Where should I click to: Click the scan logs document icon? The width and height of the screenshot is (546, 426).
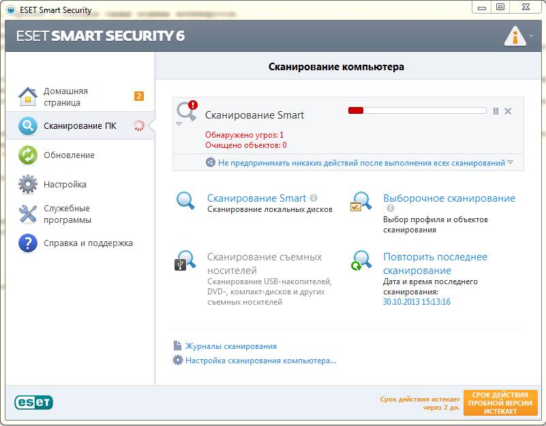tap(178, 346)
